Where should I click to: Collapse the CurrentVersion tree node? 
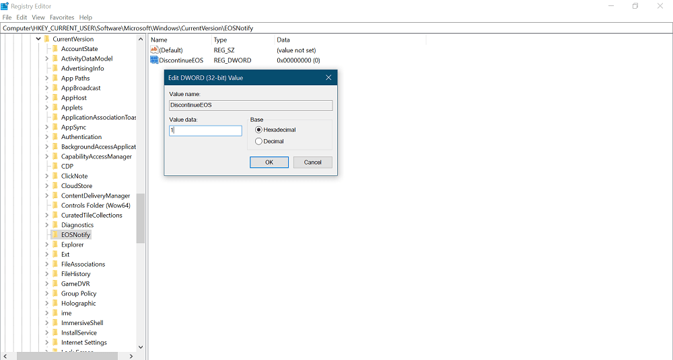(38, 39)
